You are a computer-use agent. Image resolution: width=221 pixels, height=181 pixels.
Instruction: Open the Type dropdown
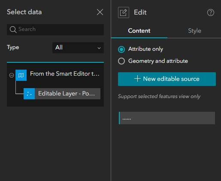coord(78,48)
